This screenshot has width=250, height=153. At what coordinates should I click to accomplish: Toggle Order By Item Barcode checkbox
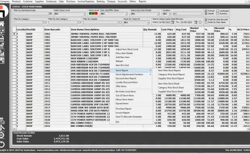click(x=206, y=20)
